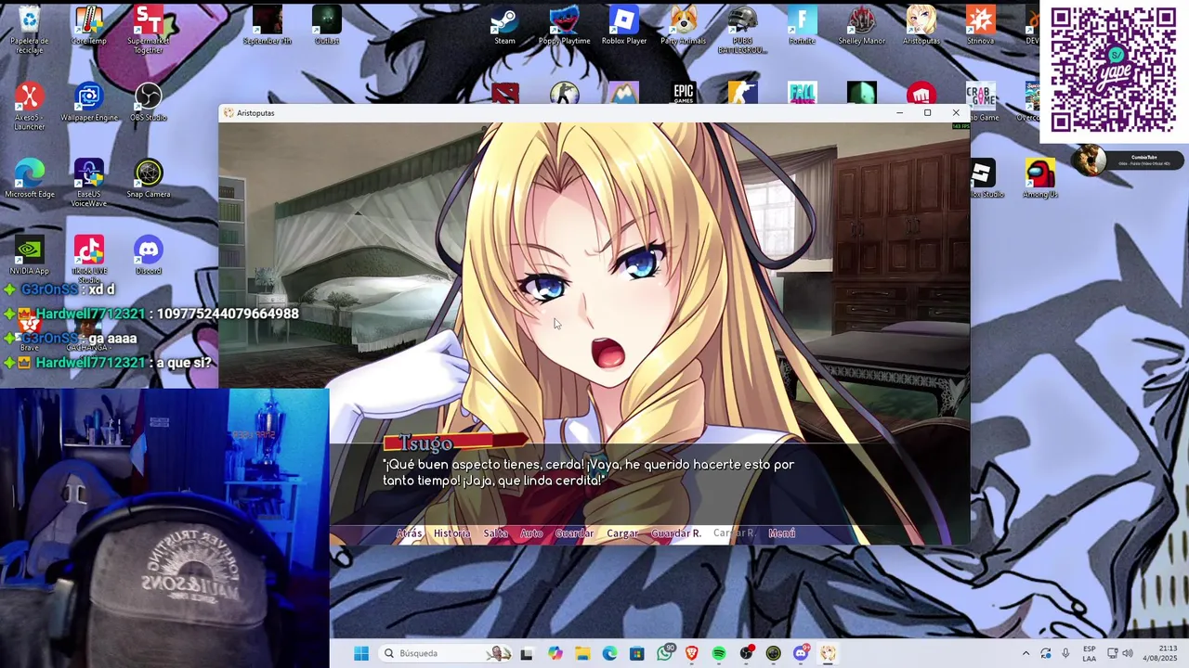Select the OBS Studio desktop icon
The image size is (1189, 668).
148,102
